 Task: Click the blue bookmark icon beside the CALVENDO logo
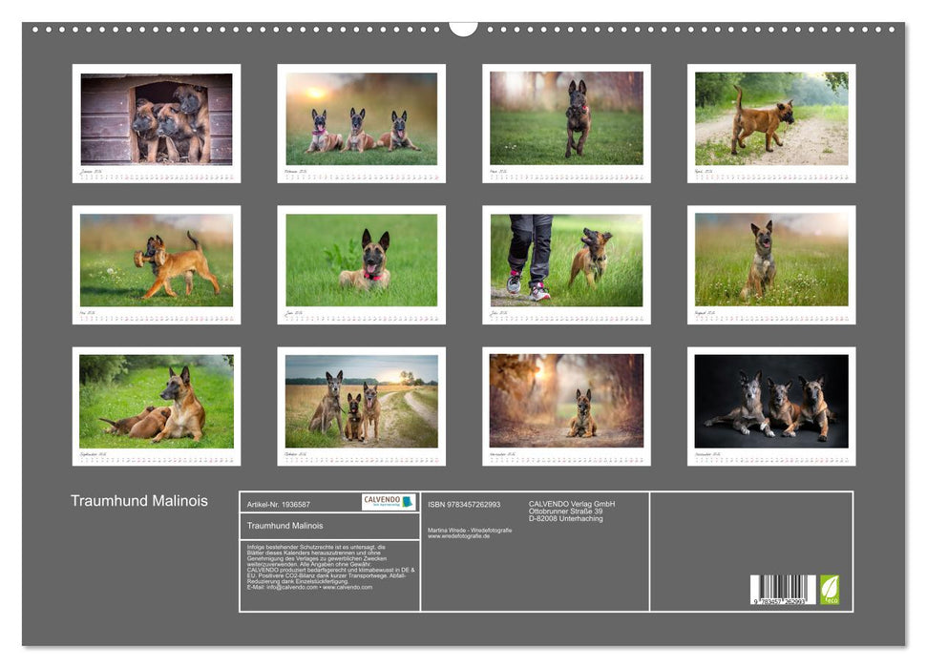point(408,503)
